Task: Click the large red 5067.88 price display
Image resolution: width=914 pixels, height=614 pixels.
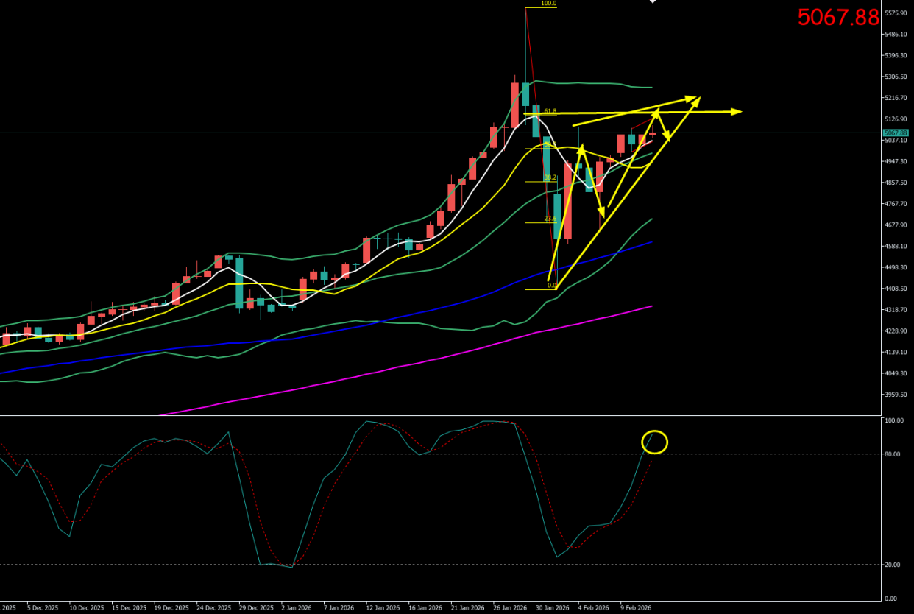Action: (x=838, y=18)
